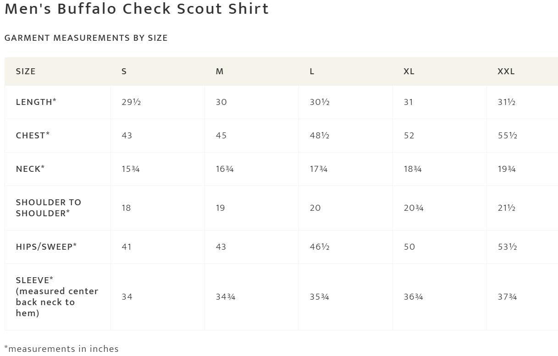Select the 20¾ shoulder value for XL

pyautogui.click(x=414, y=208)
